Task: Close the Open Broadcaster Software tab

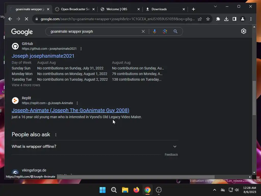Action: click(94, 9)
